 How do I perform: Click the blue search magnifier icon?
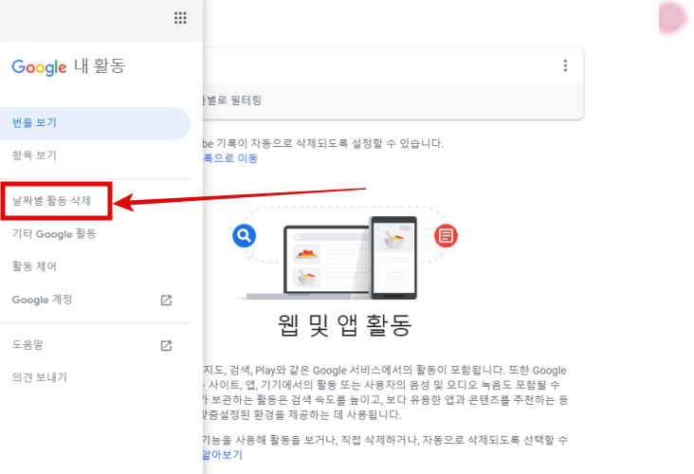(244, 235)
